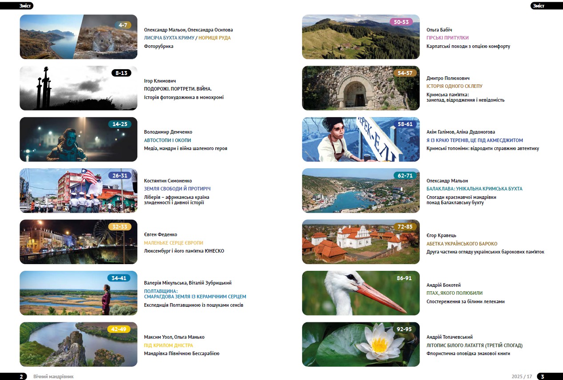
Task: Click the white stork thumbnail image
Action: [360, 293]
